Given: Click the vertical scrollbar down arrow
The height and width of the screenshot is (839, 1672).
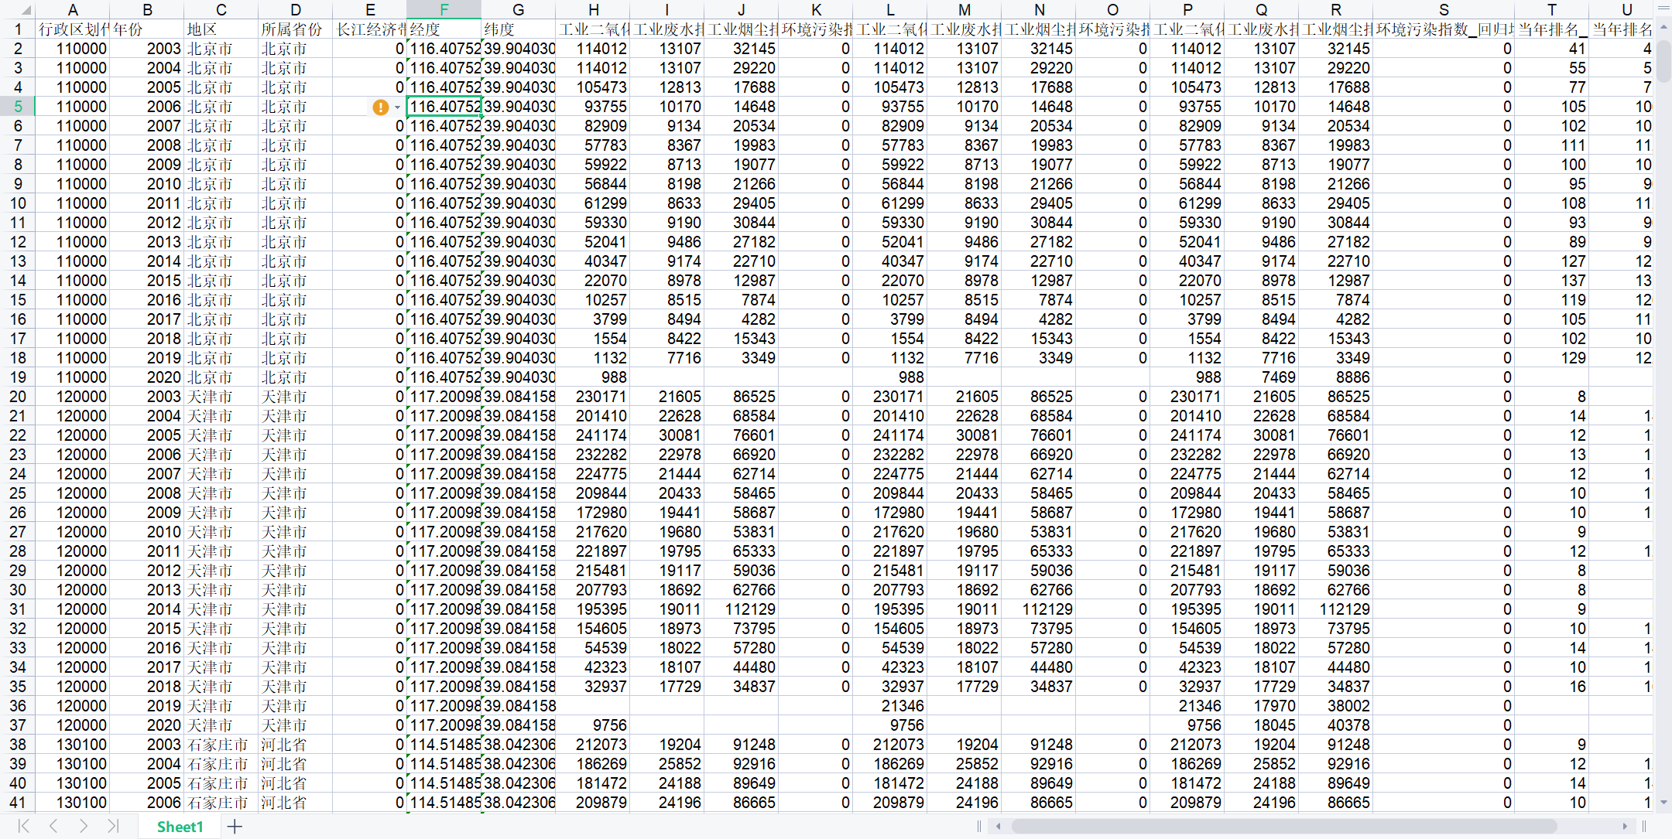Looking at the screenshot, I should click(x=1663, y=803).
